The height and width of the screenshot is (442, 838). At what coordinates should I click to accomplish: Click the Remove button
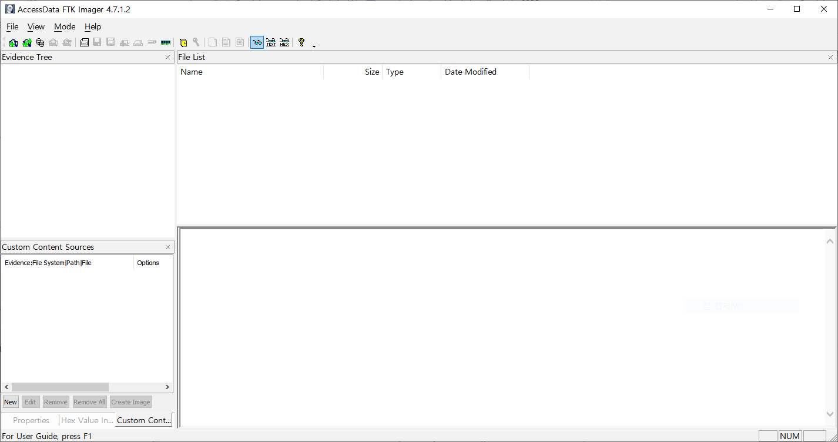tap(56, 402)
